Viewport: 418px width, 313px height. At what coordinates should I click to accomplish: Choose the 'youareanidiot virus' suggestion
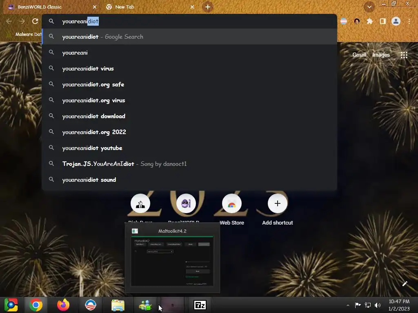click(x=189, y=68)
